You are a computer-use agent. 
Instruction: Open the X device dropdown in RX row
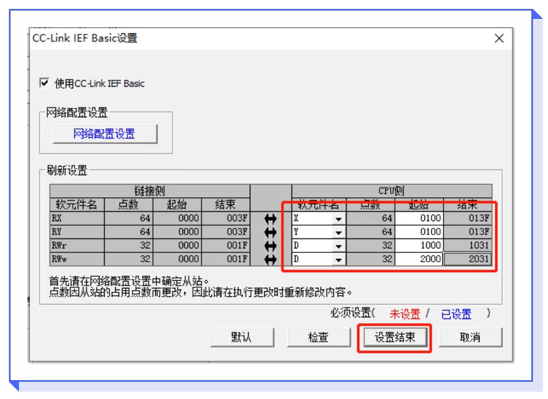(338, 219)
